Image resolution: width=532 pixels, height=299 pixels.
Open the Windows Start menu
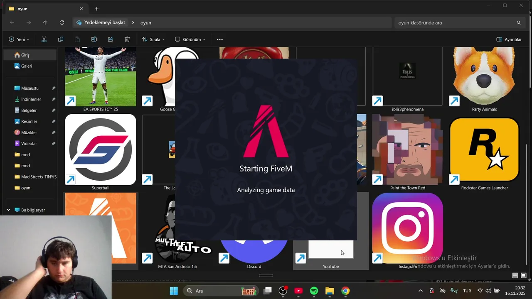pyautogui.click(x=174, y=291)
